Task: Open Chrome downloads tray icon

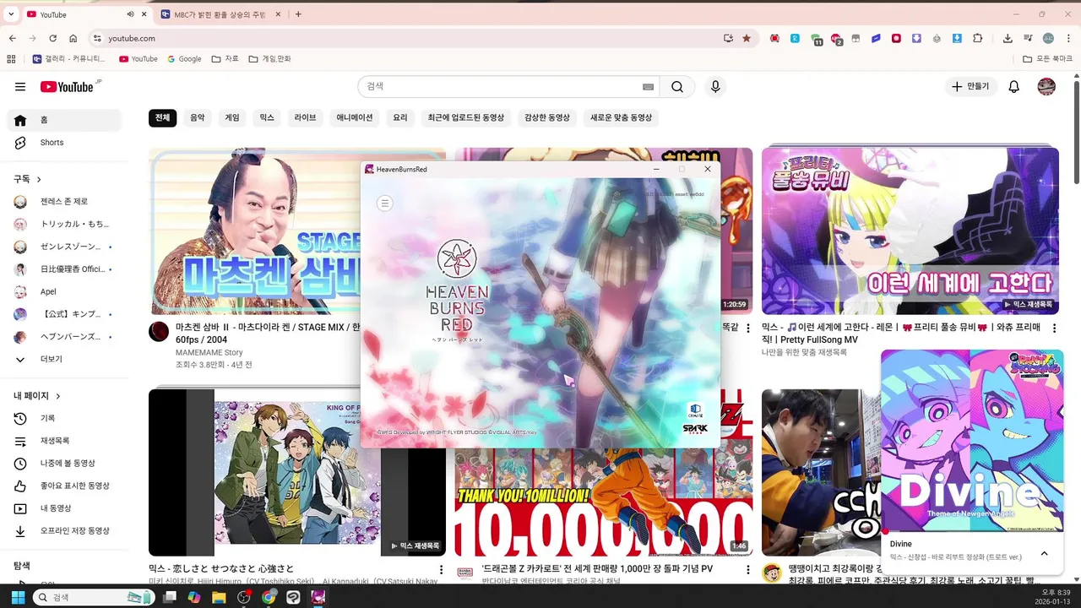Action: (1008, 38)
